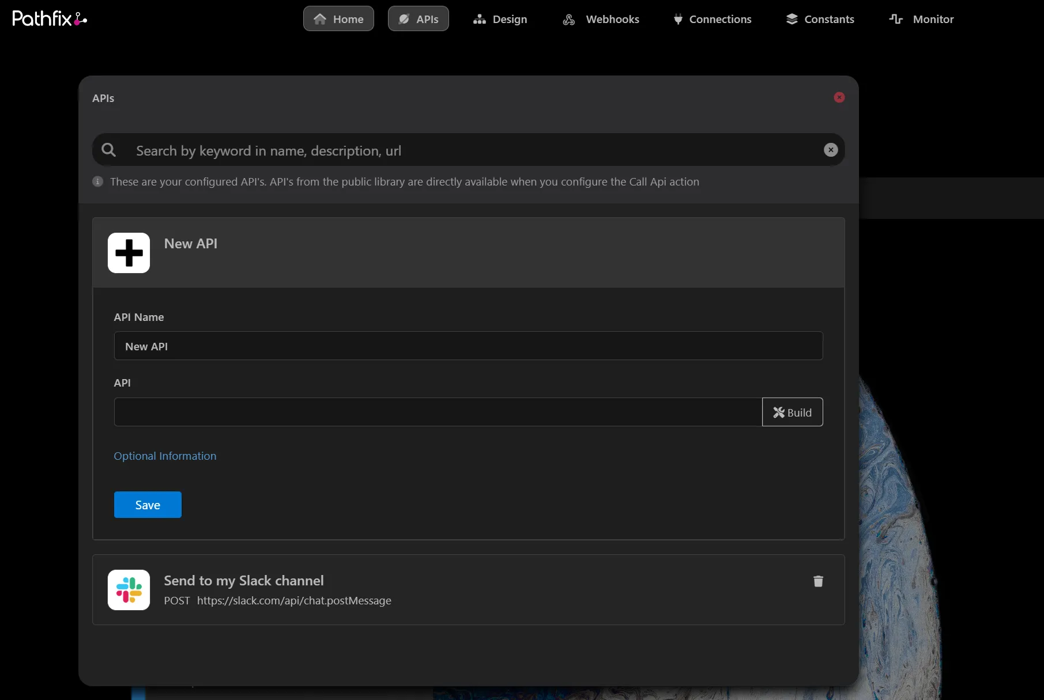Viewport: 1044px width, 700px height.
Task: Click the Build button
Action: [793, 412]
